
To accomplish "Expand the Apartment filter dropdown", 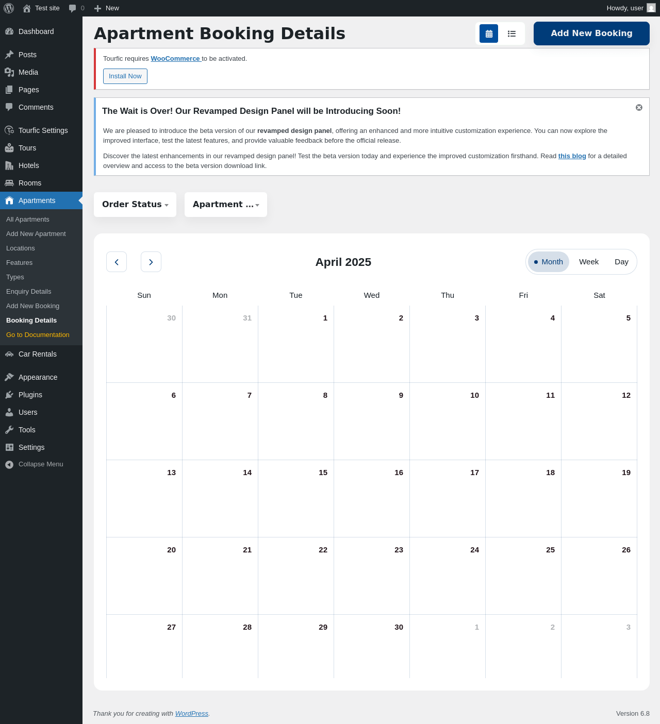I will point(226,205).
